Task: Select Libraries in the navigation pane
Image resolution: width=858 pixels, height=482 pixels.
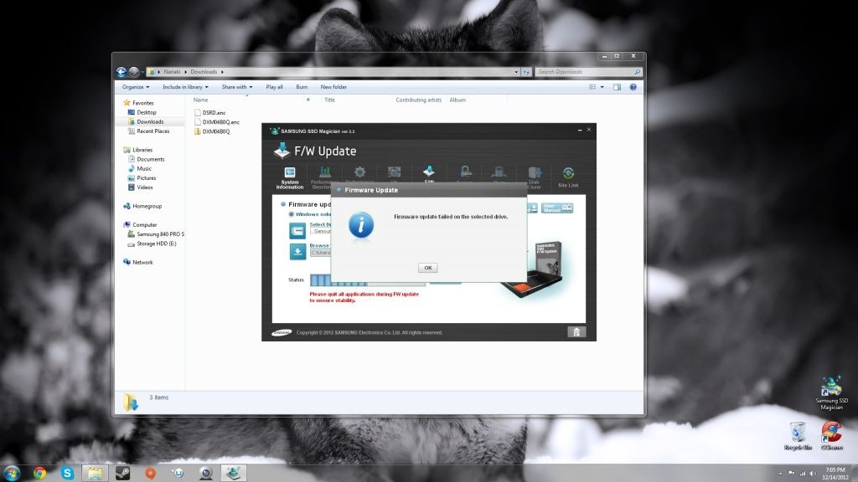Action: tap(142, 150)
